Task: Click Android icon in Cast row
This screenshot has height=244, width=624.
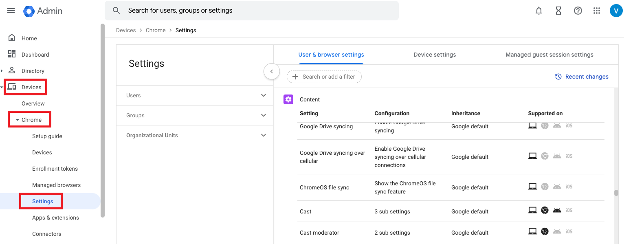Action: 557,210
